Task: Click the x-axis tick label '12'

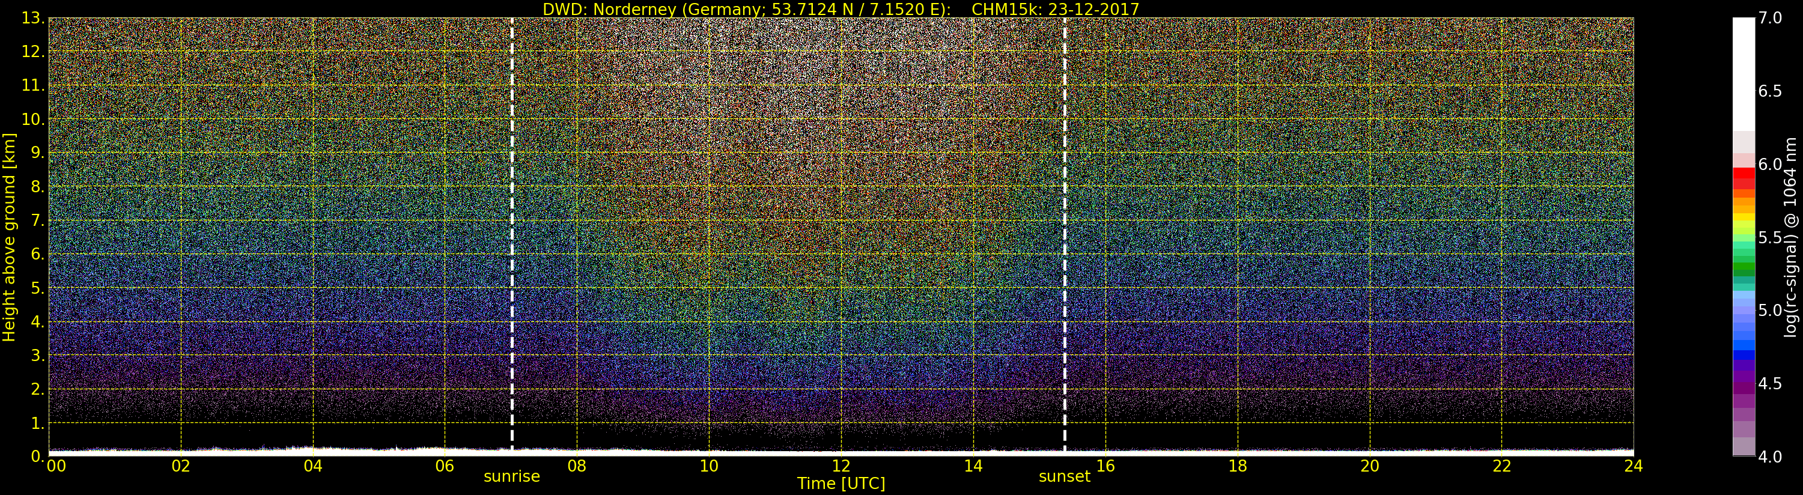Action: click(x=841, y=466)
